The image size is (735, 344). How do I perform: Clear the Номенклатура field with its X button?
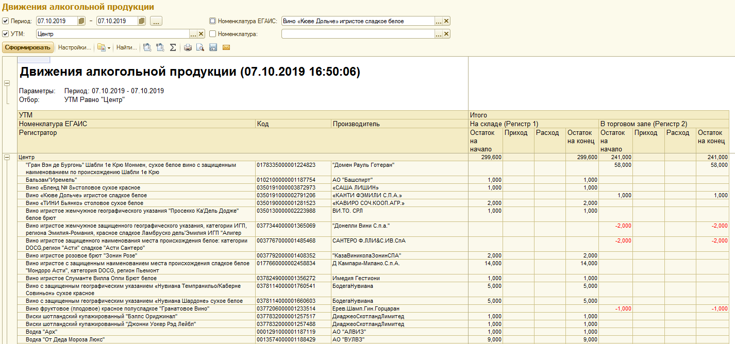[x=446, y=34]
